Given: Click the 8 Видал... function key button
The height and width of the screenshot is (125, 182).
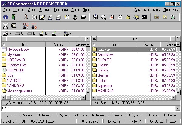Looking at the screenshot, I should click(x=135, y=115).
